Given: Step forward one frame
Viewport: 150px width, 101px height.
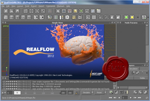Looking at the screenshot, I should coord(135,98).
